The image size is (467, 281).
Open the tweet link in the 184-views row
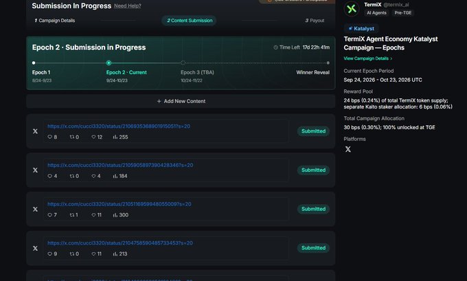[120, 166]
